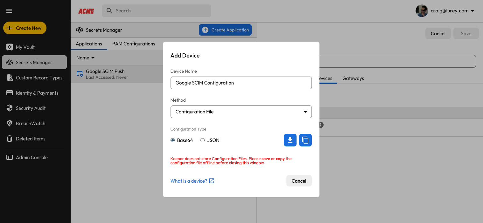Open Admin Console in sidebar
483x223 pixels.
point(31,157)
